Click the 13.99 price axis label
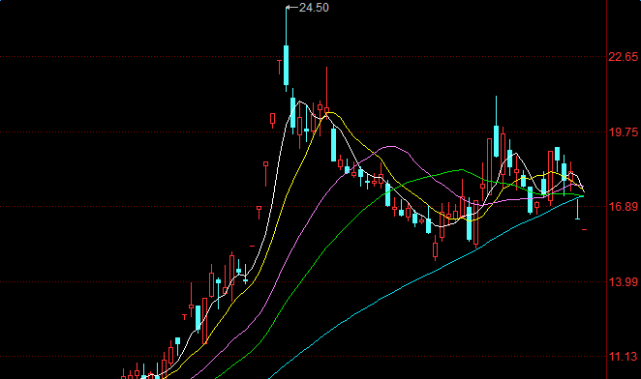 coord(623,281)
